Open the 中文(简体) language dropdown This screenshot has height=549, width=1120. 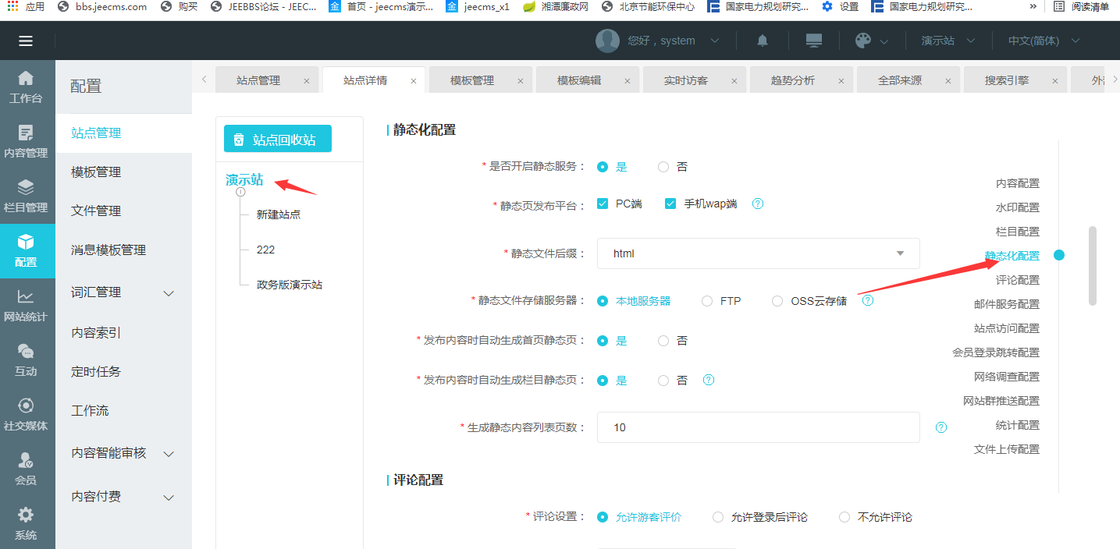(1044, 41)
